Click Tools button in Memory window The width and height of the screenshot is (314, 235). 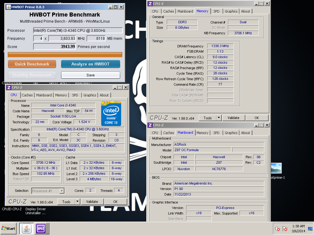tap(208, 118)
